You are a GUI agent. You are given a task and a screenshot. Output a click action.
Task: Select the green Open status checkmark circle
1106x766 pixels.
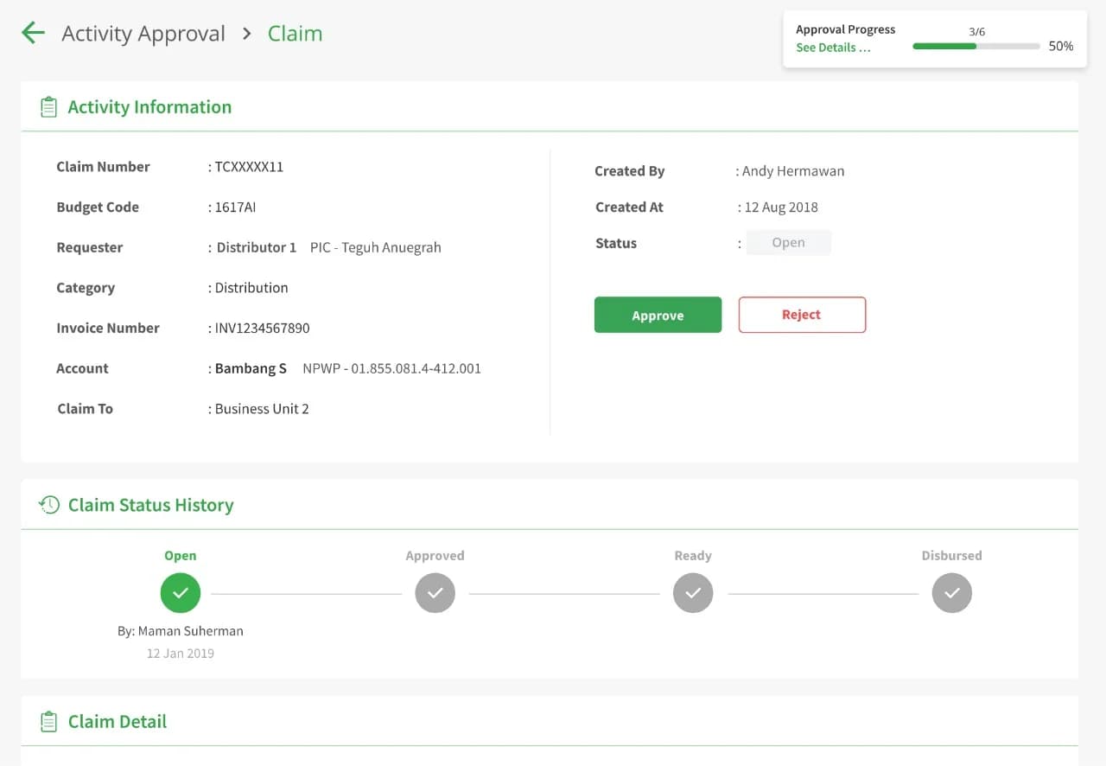(x=181, y=593)
